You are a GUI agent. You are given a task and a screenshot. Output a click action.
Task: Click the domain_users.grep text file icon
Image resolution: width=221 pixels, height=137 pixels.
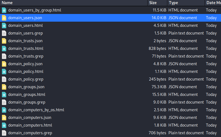tap(4, 33)
